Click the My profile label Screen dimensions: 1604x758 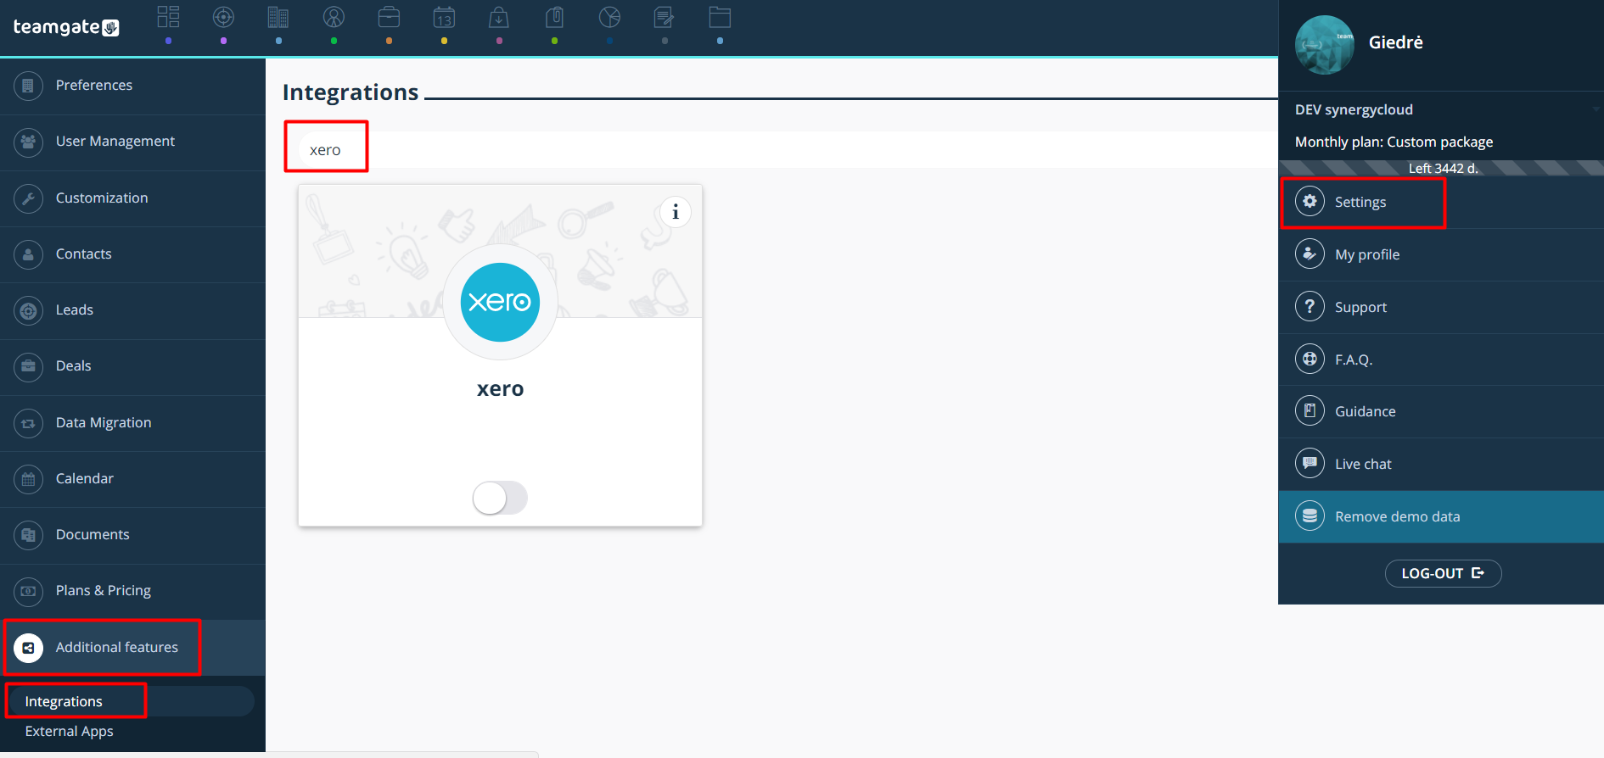[x=1367, y=254]
